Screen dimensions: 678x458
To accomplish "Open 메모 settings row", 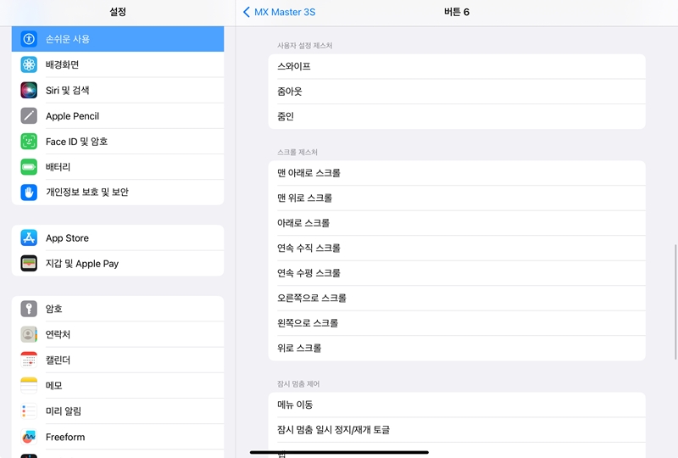I will (118, 385).
